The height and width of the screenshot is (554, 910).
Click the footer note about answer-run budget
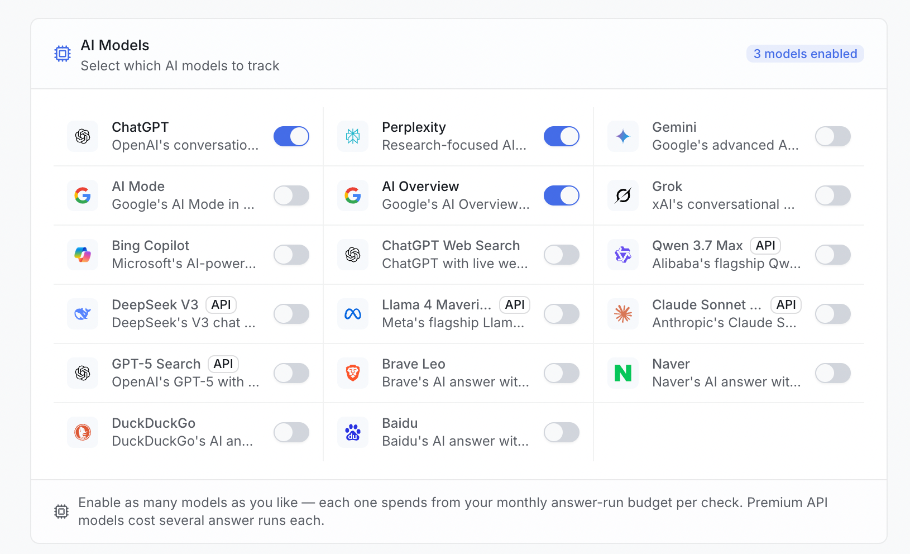tap(453, 512)
